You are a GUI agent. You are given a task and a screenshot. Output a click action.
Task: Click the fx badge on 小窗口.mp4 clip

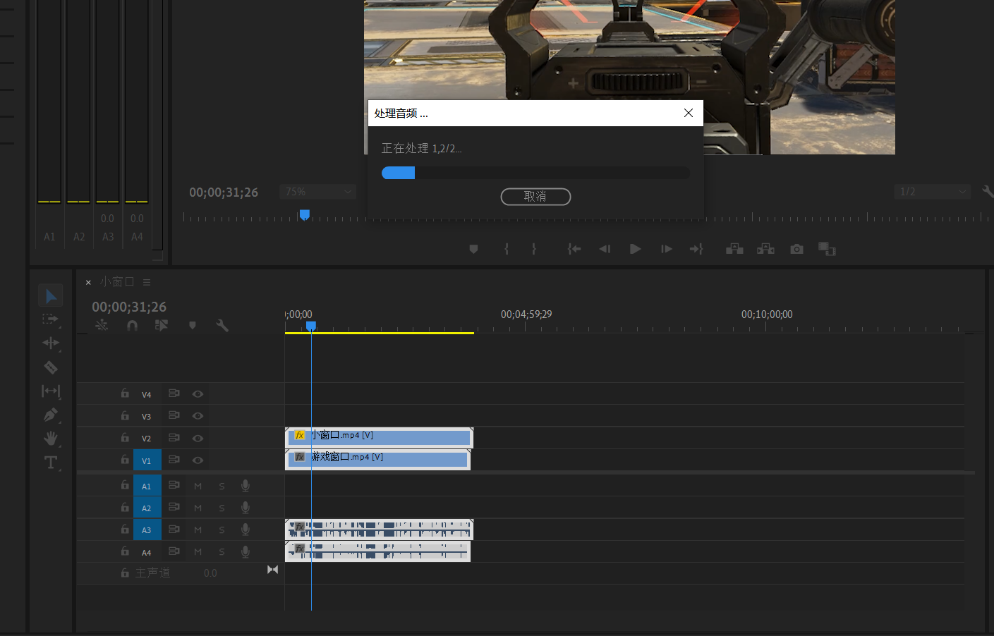(x=300, y=435)
